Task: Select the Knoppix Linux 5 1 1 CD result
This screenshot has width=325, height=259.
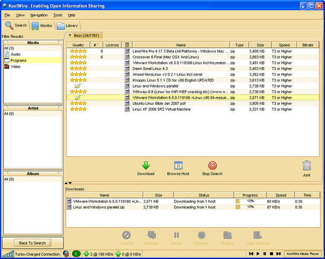Action: (193, 80)
